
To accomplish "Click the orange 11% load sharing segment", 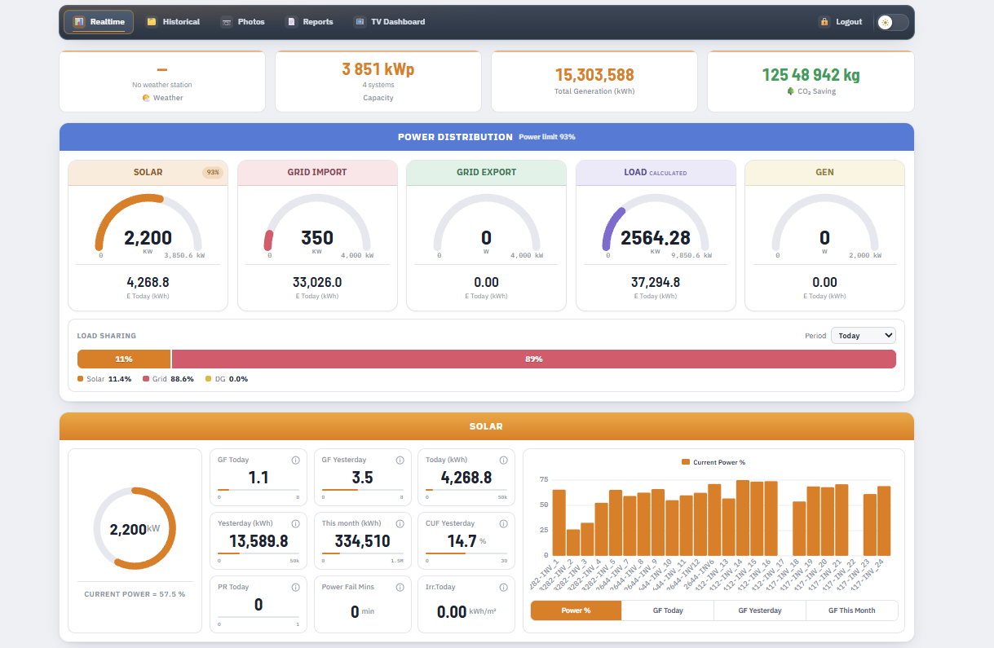I will [124, 359].
